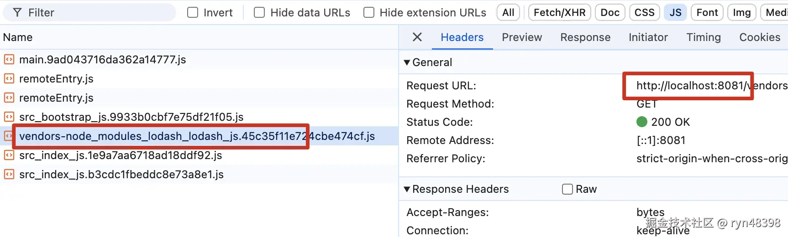Click the green 200 OK status dot

tap(642, 122)
